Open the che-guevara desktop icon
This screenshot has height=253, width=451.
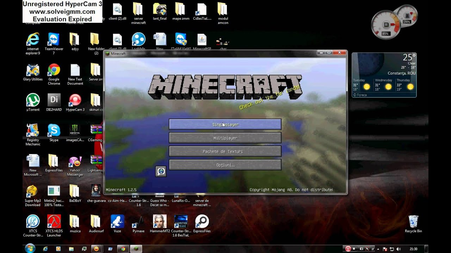(96, 193)
